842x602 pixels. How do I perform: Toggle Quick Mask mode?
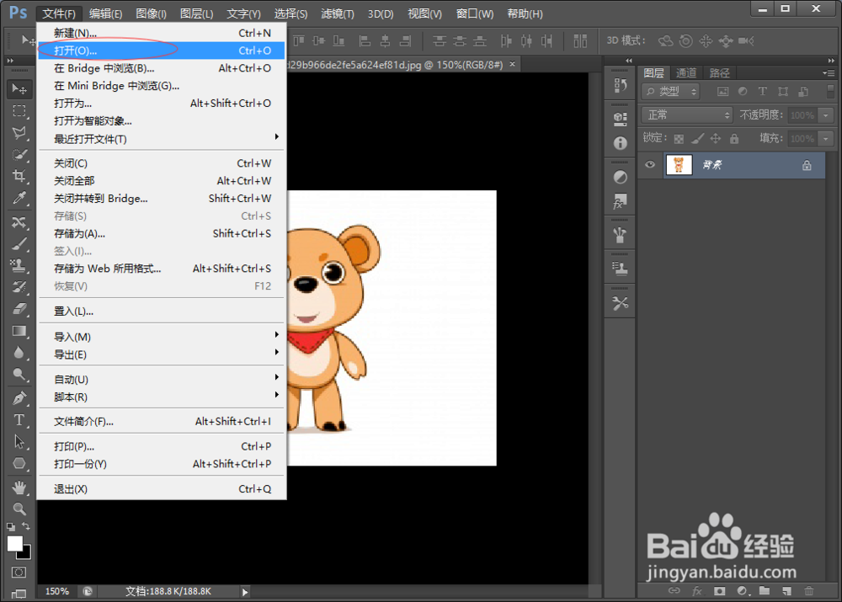(19, 572)
